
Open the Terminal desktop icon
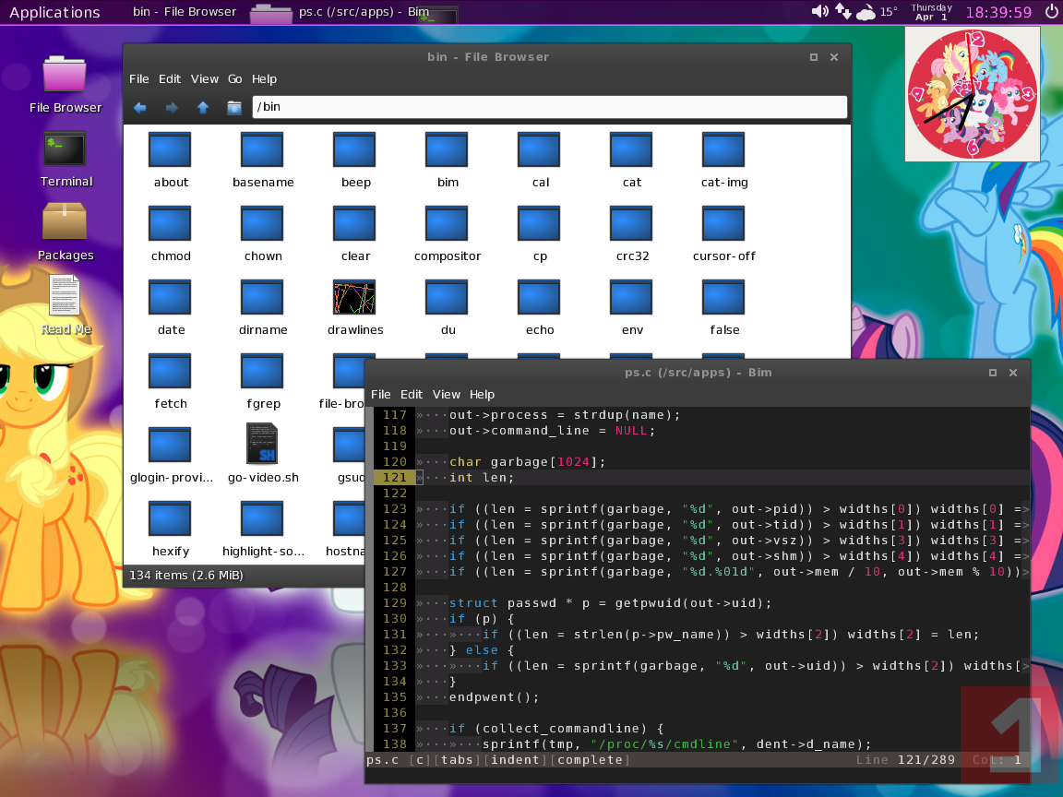coord(65,150)
